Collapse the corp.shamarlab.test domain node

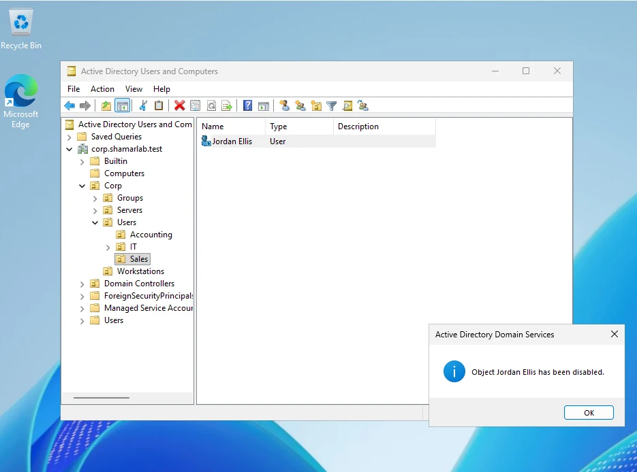69,149
